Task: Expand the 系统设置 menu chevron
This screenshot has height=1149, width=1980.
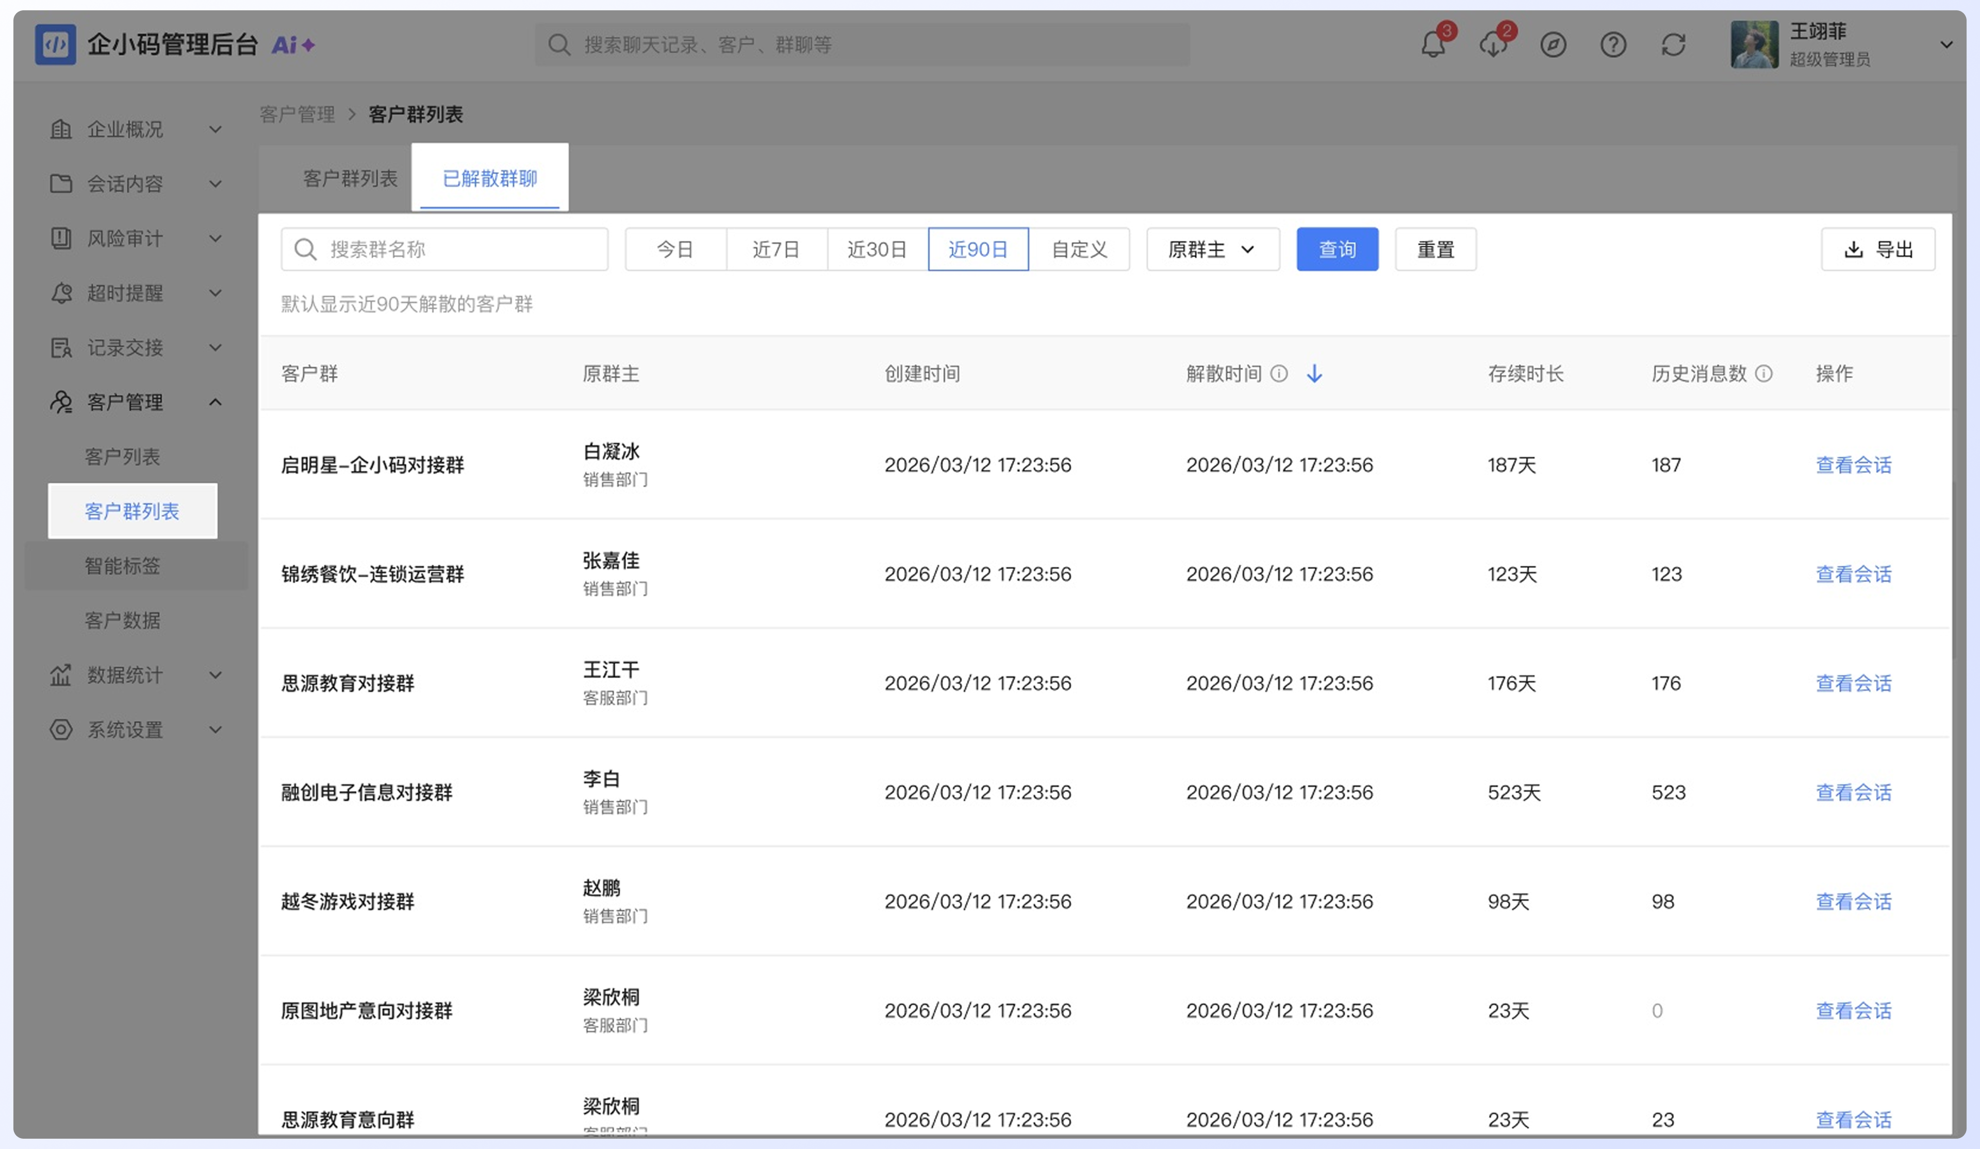Action: (216, 730)
